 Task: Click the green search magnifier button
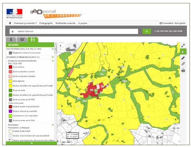coord(147,31)
